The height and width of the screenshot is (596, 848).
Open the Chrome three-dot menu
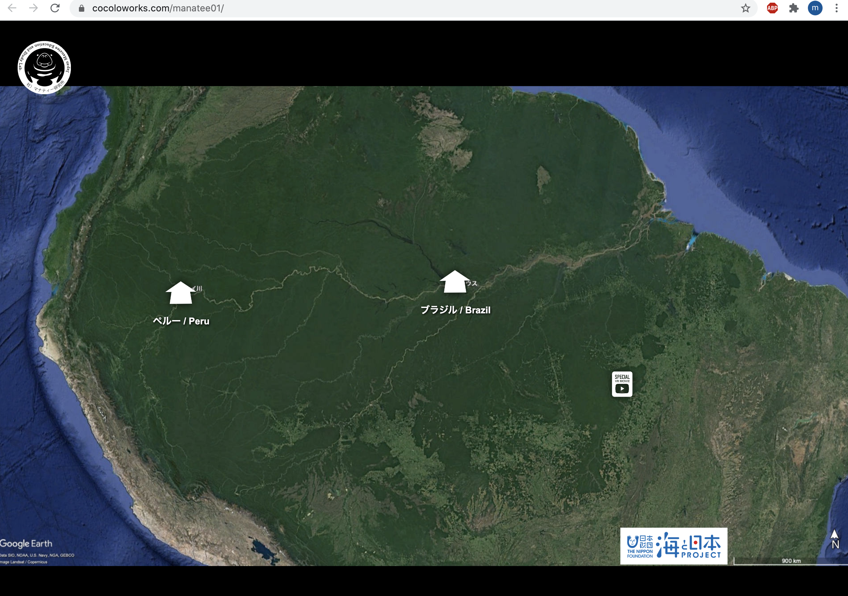tap(837, 8)
